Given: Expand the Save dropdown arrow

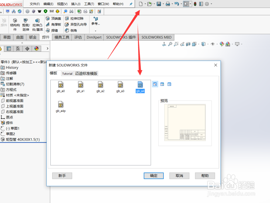Looking at the screenshot, I should point(163,4).
